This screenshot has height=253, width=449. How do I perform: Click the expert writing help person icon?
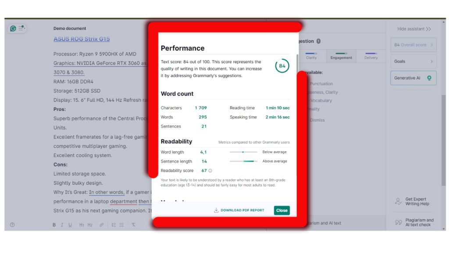[398, 201]
